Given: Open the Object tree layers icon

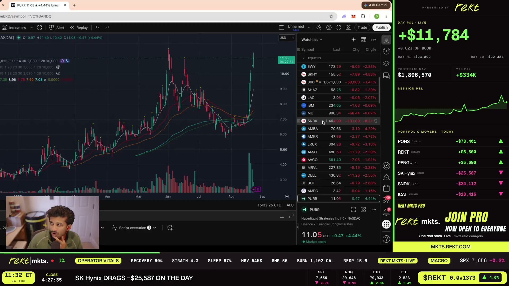Looking at the screenshot, I should [x=386, y=64].
